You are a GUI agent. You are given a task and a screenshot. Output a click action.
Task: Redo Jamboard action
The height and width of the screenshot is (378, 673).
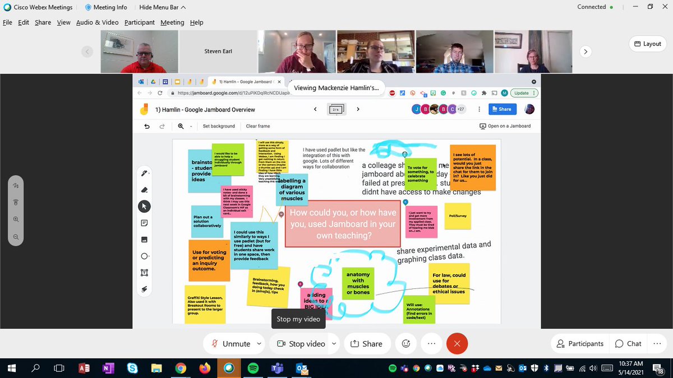coord(163,126)
